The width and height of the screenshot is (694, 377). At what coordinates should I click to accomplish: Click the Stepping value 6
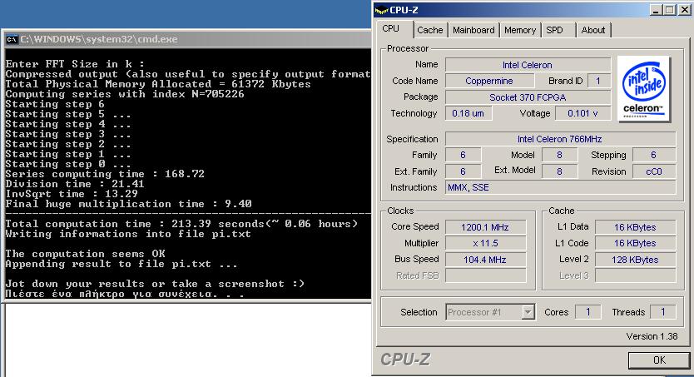654,156
